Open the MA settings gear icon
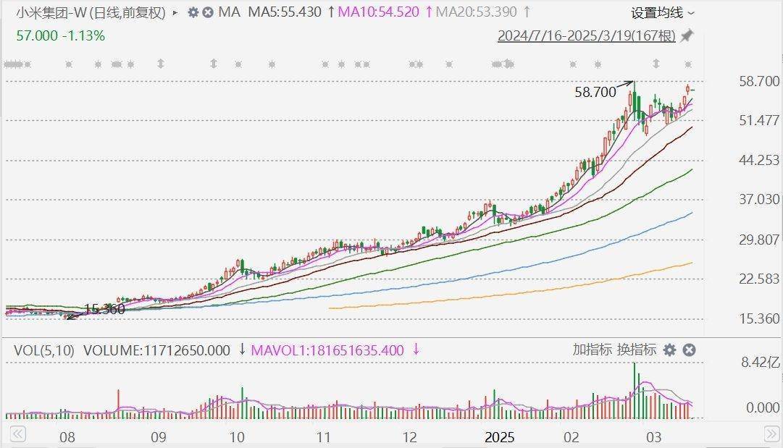The image size is (783, 448). point(192,12)
